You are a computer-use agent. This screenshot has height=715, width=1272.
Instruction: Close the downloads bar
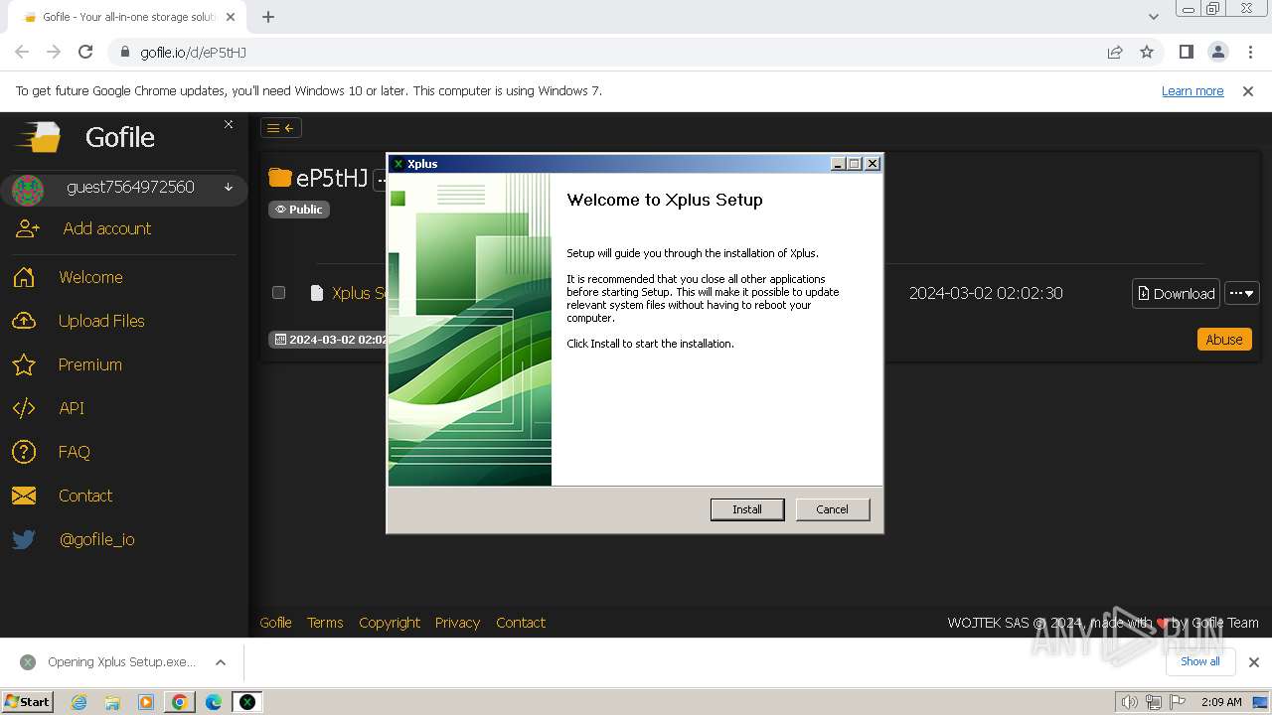(1254, 662)
